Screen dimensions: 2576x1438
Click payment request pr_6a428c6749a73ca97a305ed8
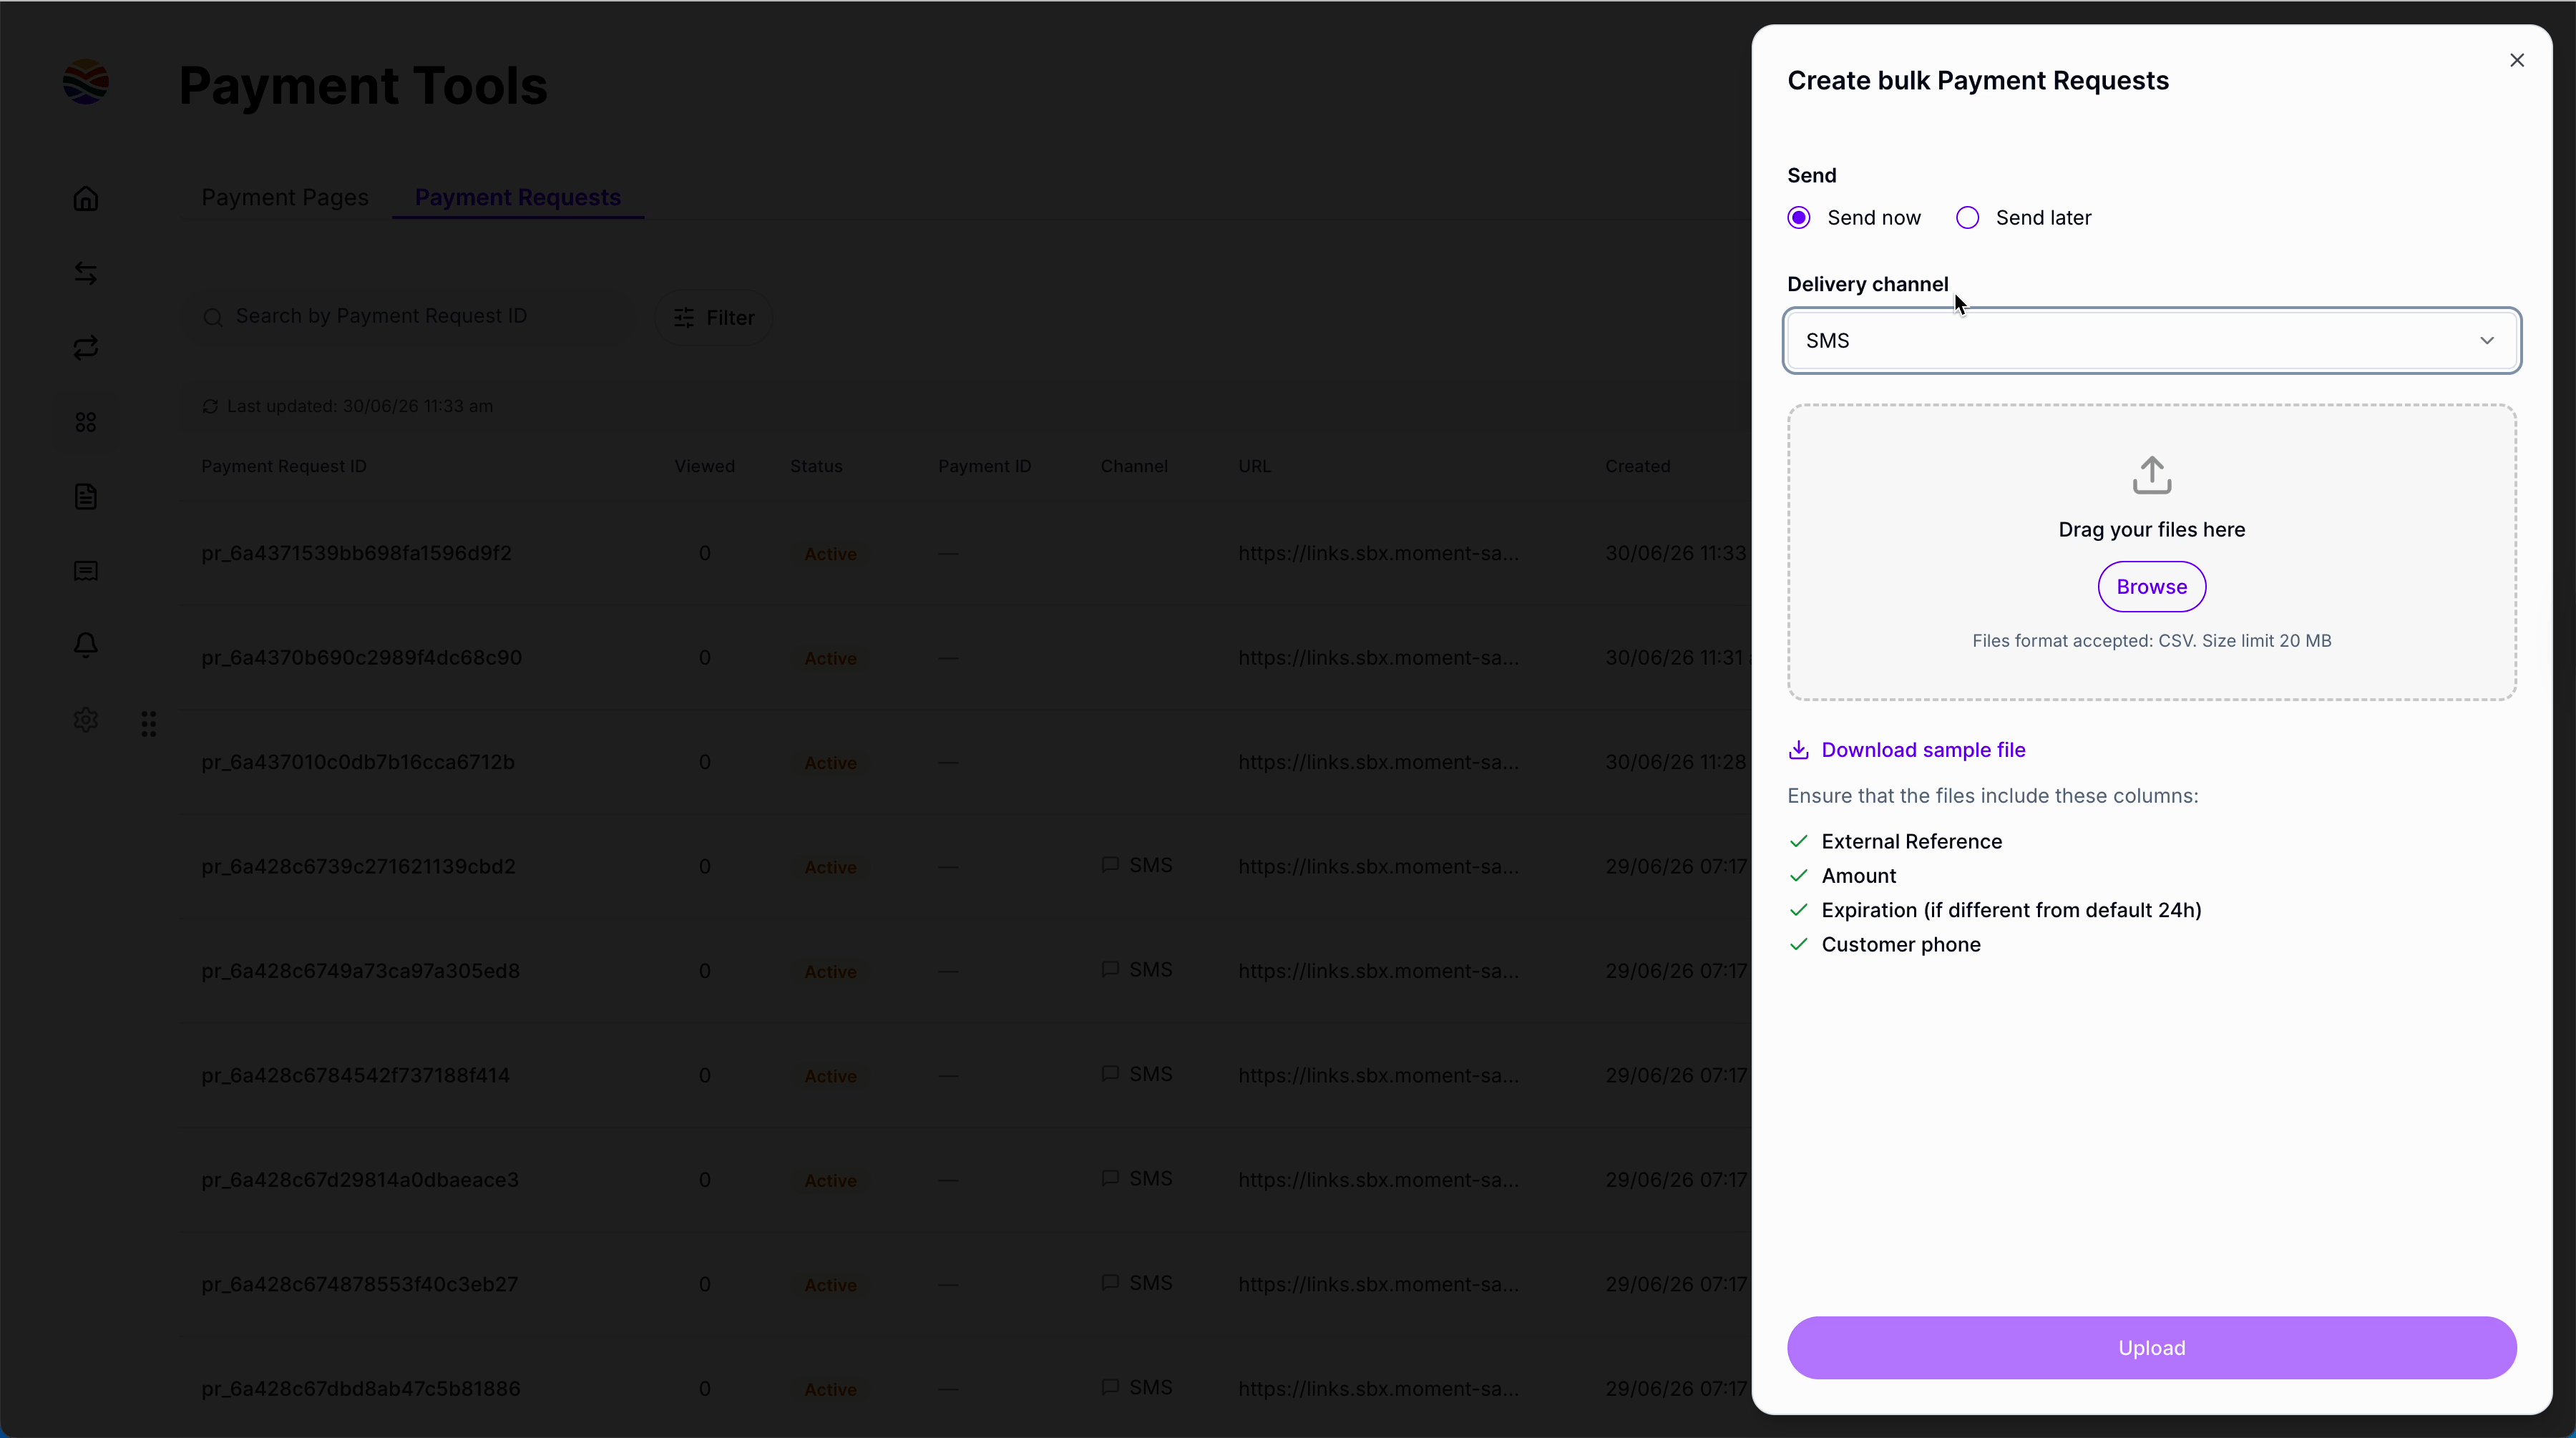click(x=360, y=971)
